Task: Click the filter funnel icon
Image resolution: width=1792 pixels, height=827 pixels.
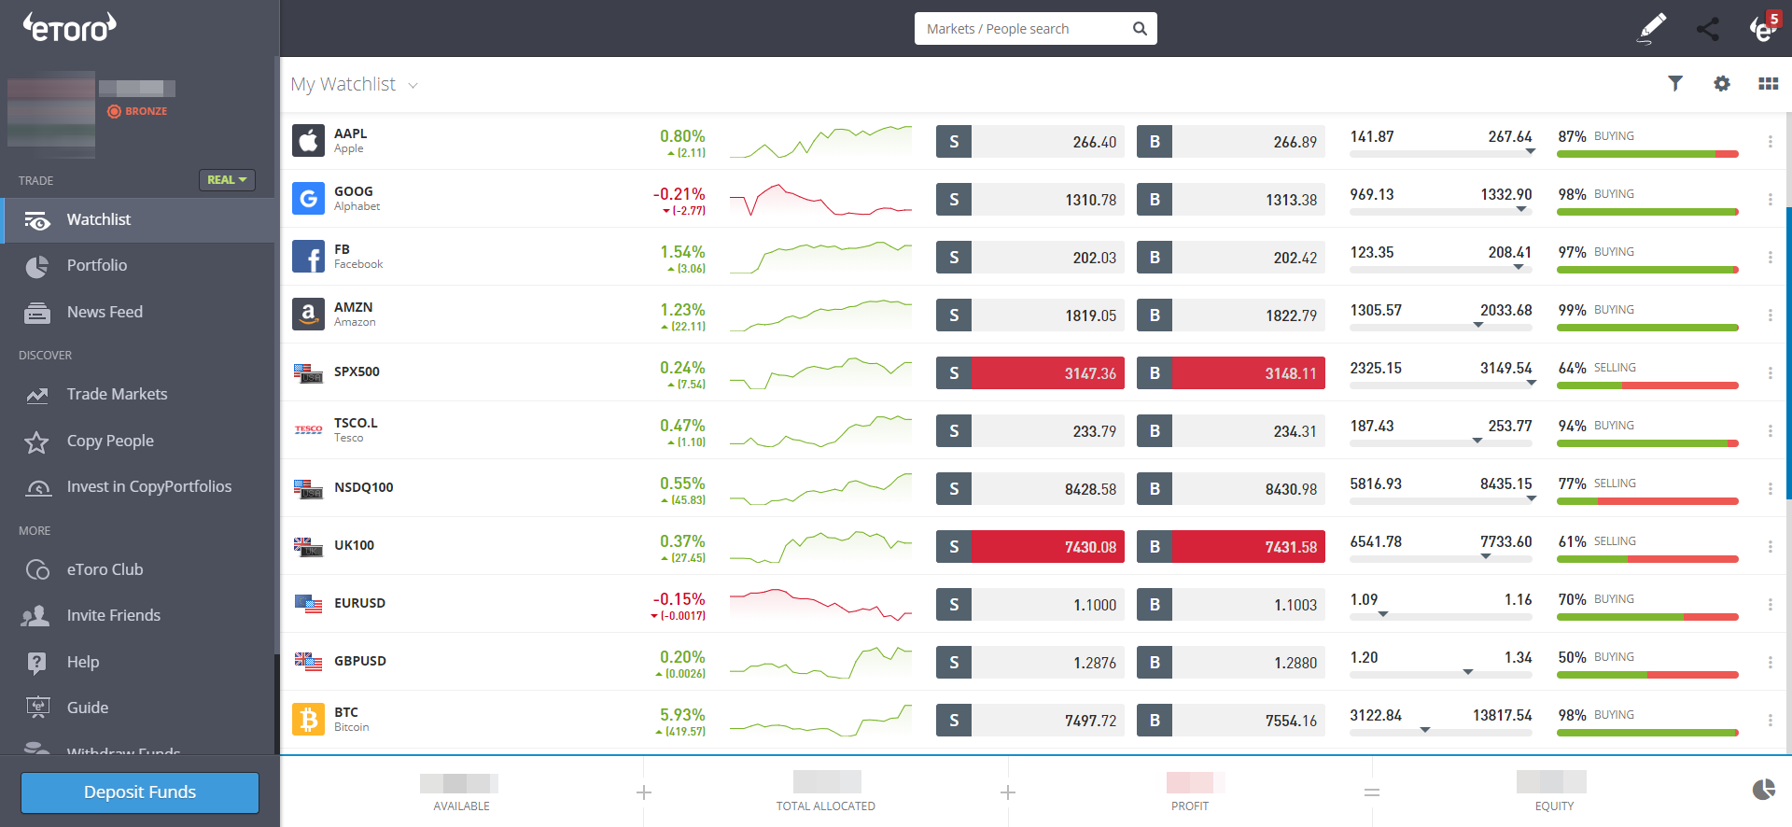Action: pos(1675,84)
